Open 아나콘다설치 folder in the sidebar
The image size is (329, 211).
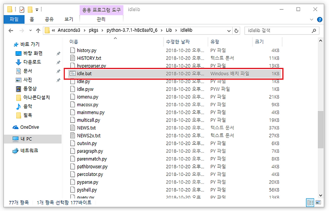click(37, 97)
